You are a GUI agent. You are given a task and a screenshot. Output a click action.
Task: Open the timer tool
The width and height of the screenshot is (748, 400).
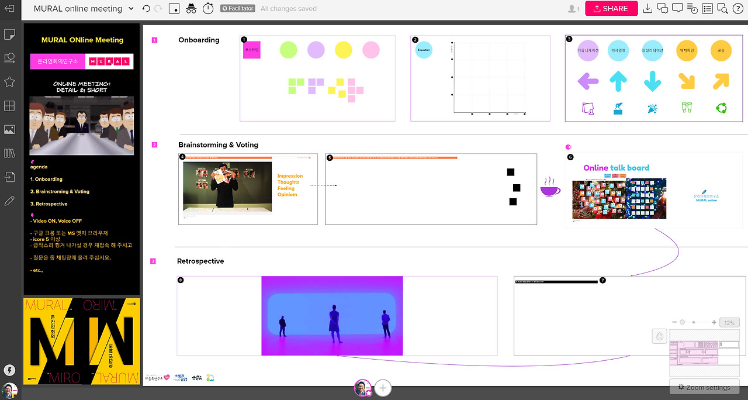pyautogui.click(x=208, y=9)
